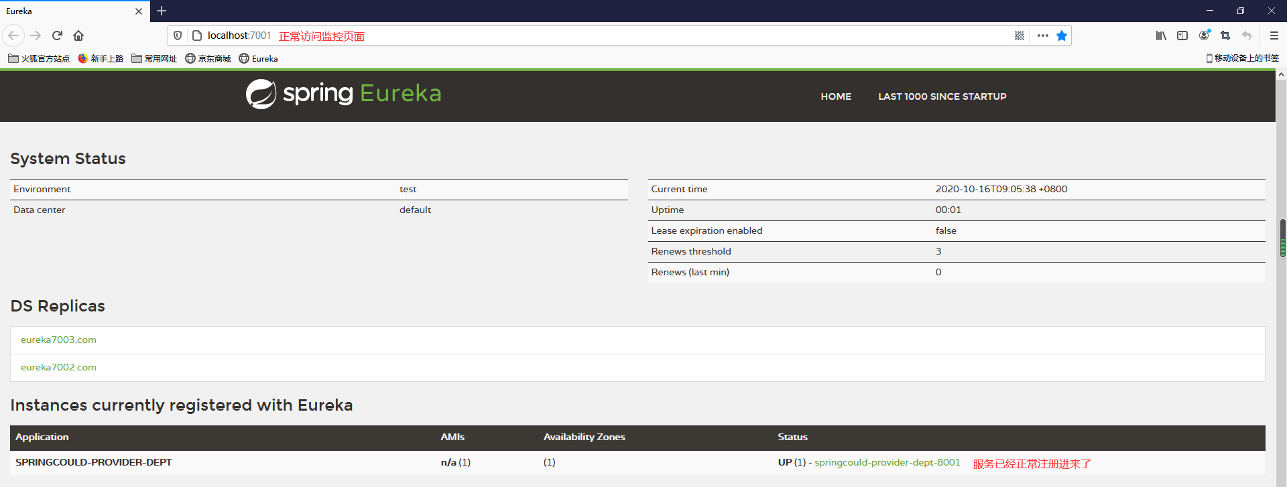Click the Application column header
The width and height of the screenshot is (1287, 487).
tap(42, 437)
